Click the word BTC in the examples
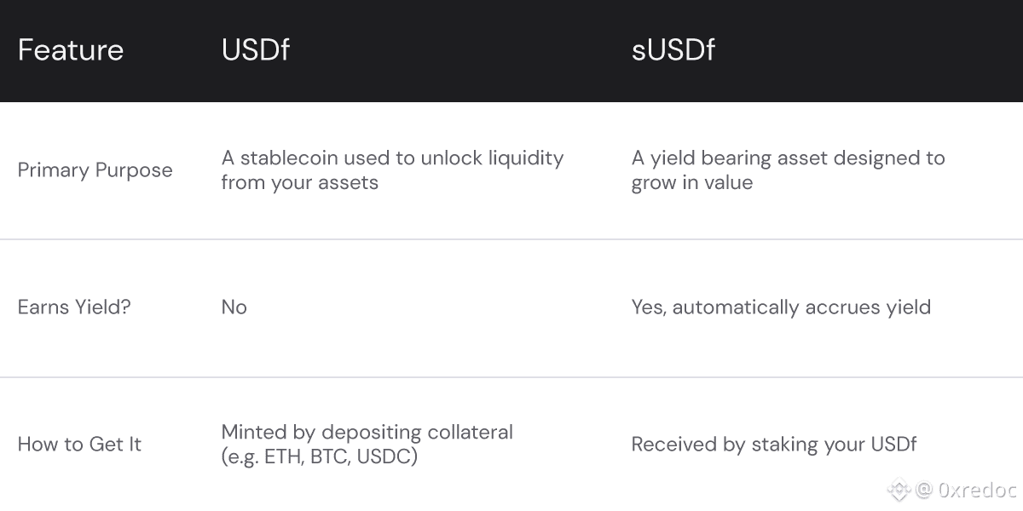The width and height of the screenshot is (1023, 511). 328,456
